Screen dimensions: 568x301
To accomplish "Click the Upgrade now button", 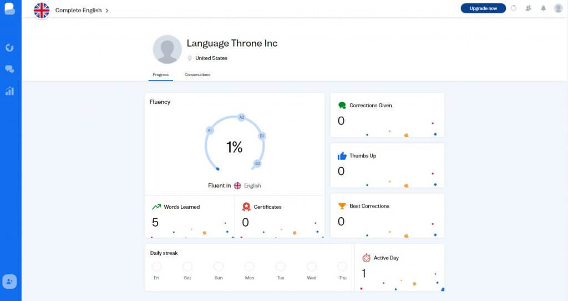I will [x=483, y=8].
